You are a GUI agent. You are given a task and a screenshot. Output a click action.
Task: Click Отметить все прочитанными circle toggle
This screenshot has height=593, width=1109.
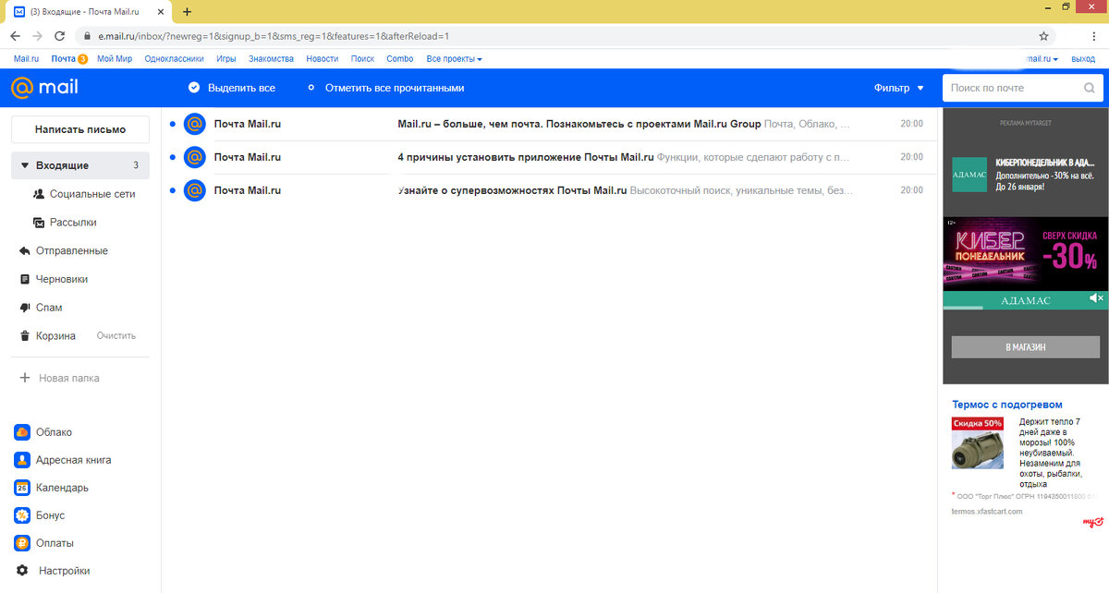tap(311, 88)
